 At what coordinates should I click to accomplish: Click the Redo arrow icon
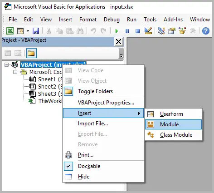pos(103,31)
